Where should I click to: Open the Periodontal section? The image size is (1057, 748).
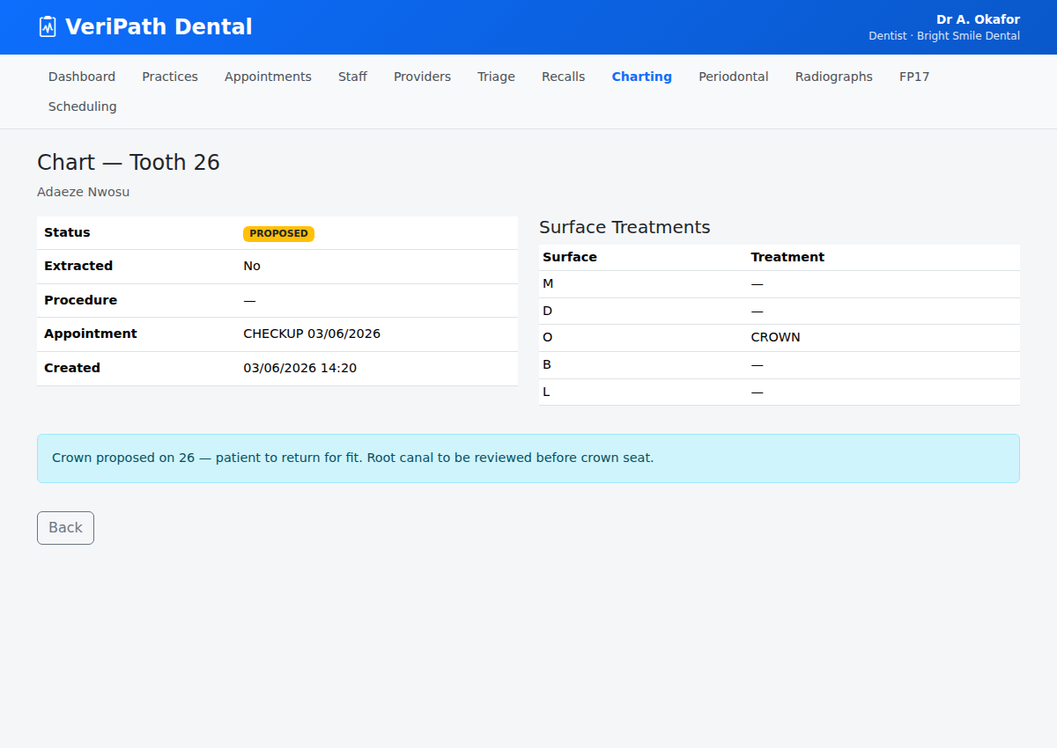point(733,77)
